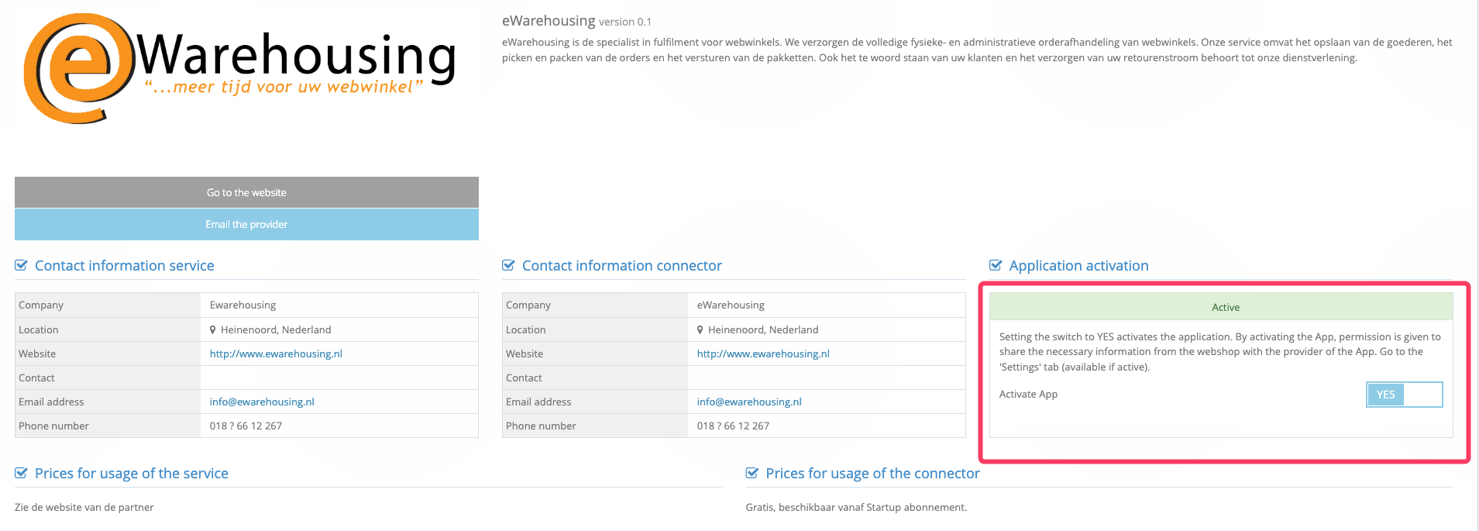Click the eWarehousing logo image
Image resolution: width=1479 pixels, height=531 pixels.
[x=240, y=68]
